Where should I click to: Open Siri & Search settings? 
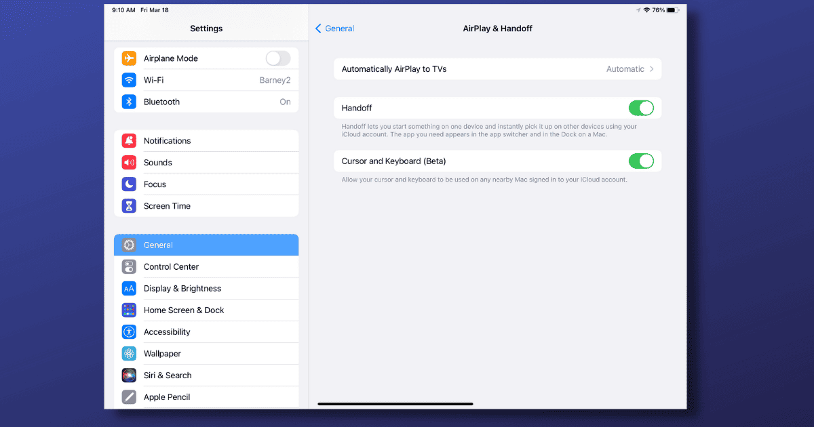point(206,375)
